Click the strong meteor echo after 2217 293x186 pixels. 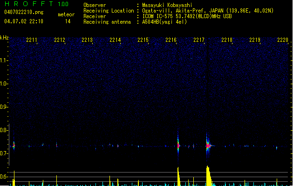(x=208, y=145)
